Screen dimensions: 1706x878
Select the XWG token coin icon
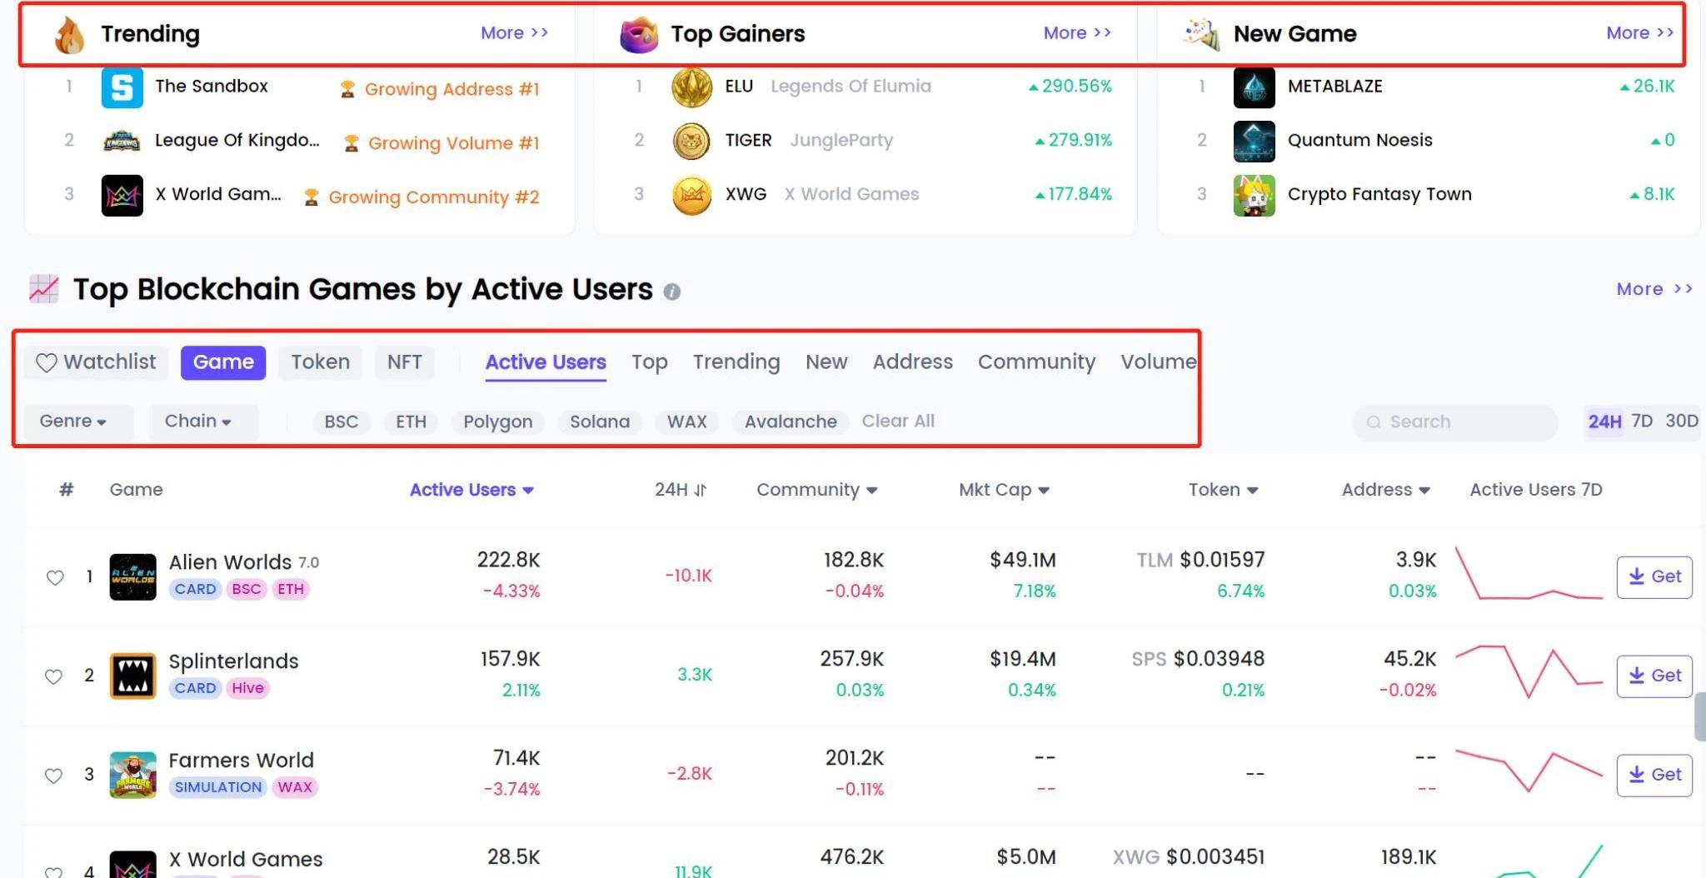(691, 195)
